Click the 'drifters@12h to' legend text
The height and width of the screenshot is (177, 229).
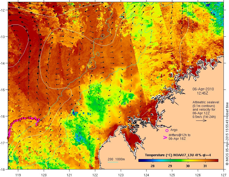click(x=180, y=135)
